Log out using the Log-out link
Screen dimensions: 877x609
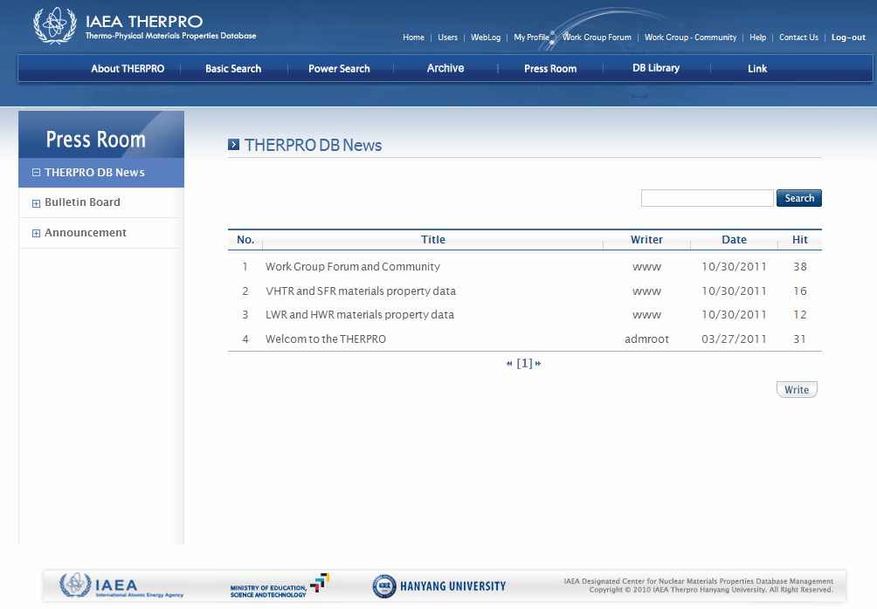click(x=846, y=38)
